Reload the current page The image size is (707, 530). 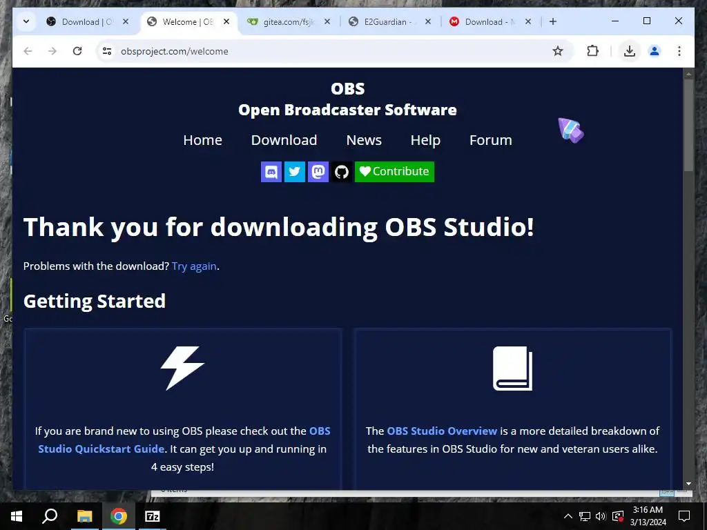(x=77, y=51)
